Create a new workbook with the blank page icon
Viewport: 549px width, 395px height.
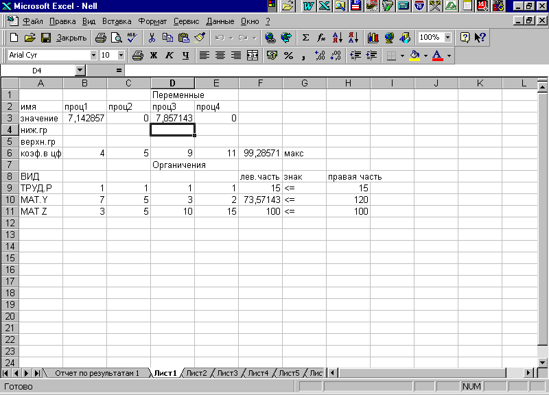[x=14, y=38]
